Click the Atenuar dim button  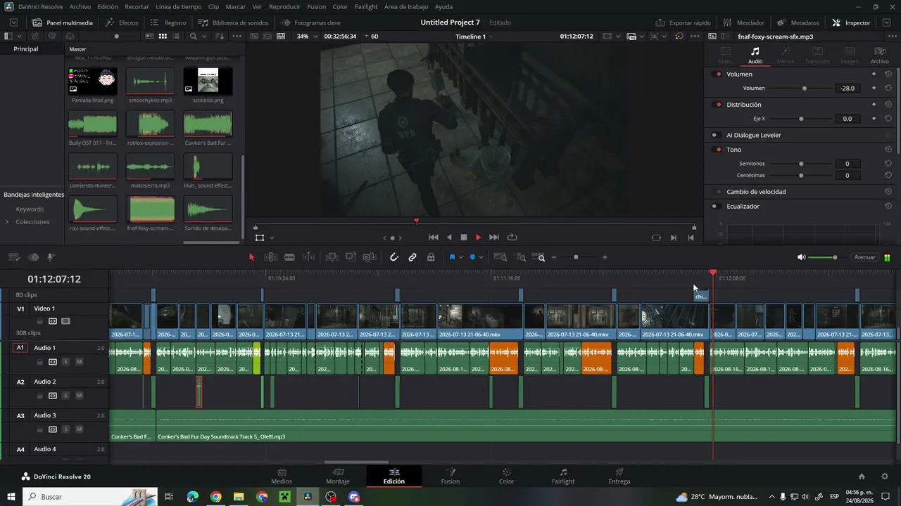pos(864,257)
